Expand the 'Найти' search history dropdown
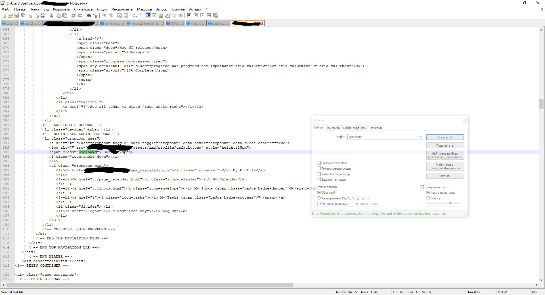545x295 pixels. click(x=420, y=137)
